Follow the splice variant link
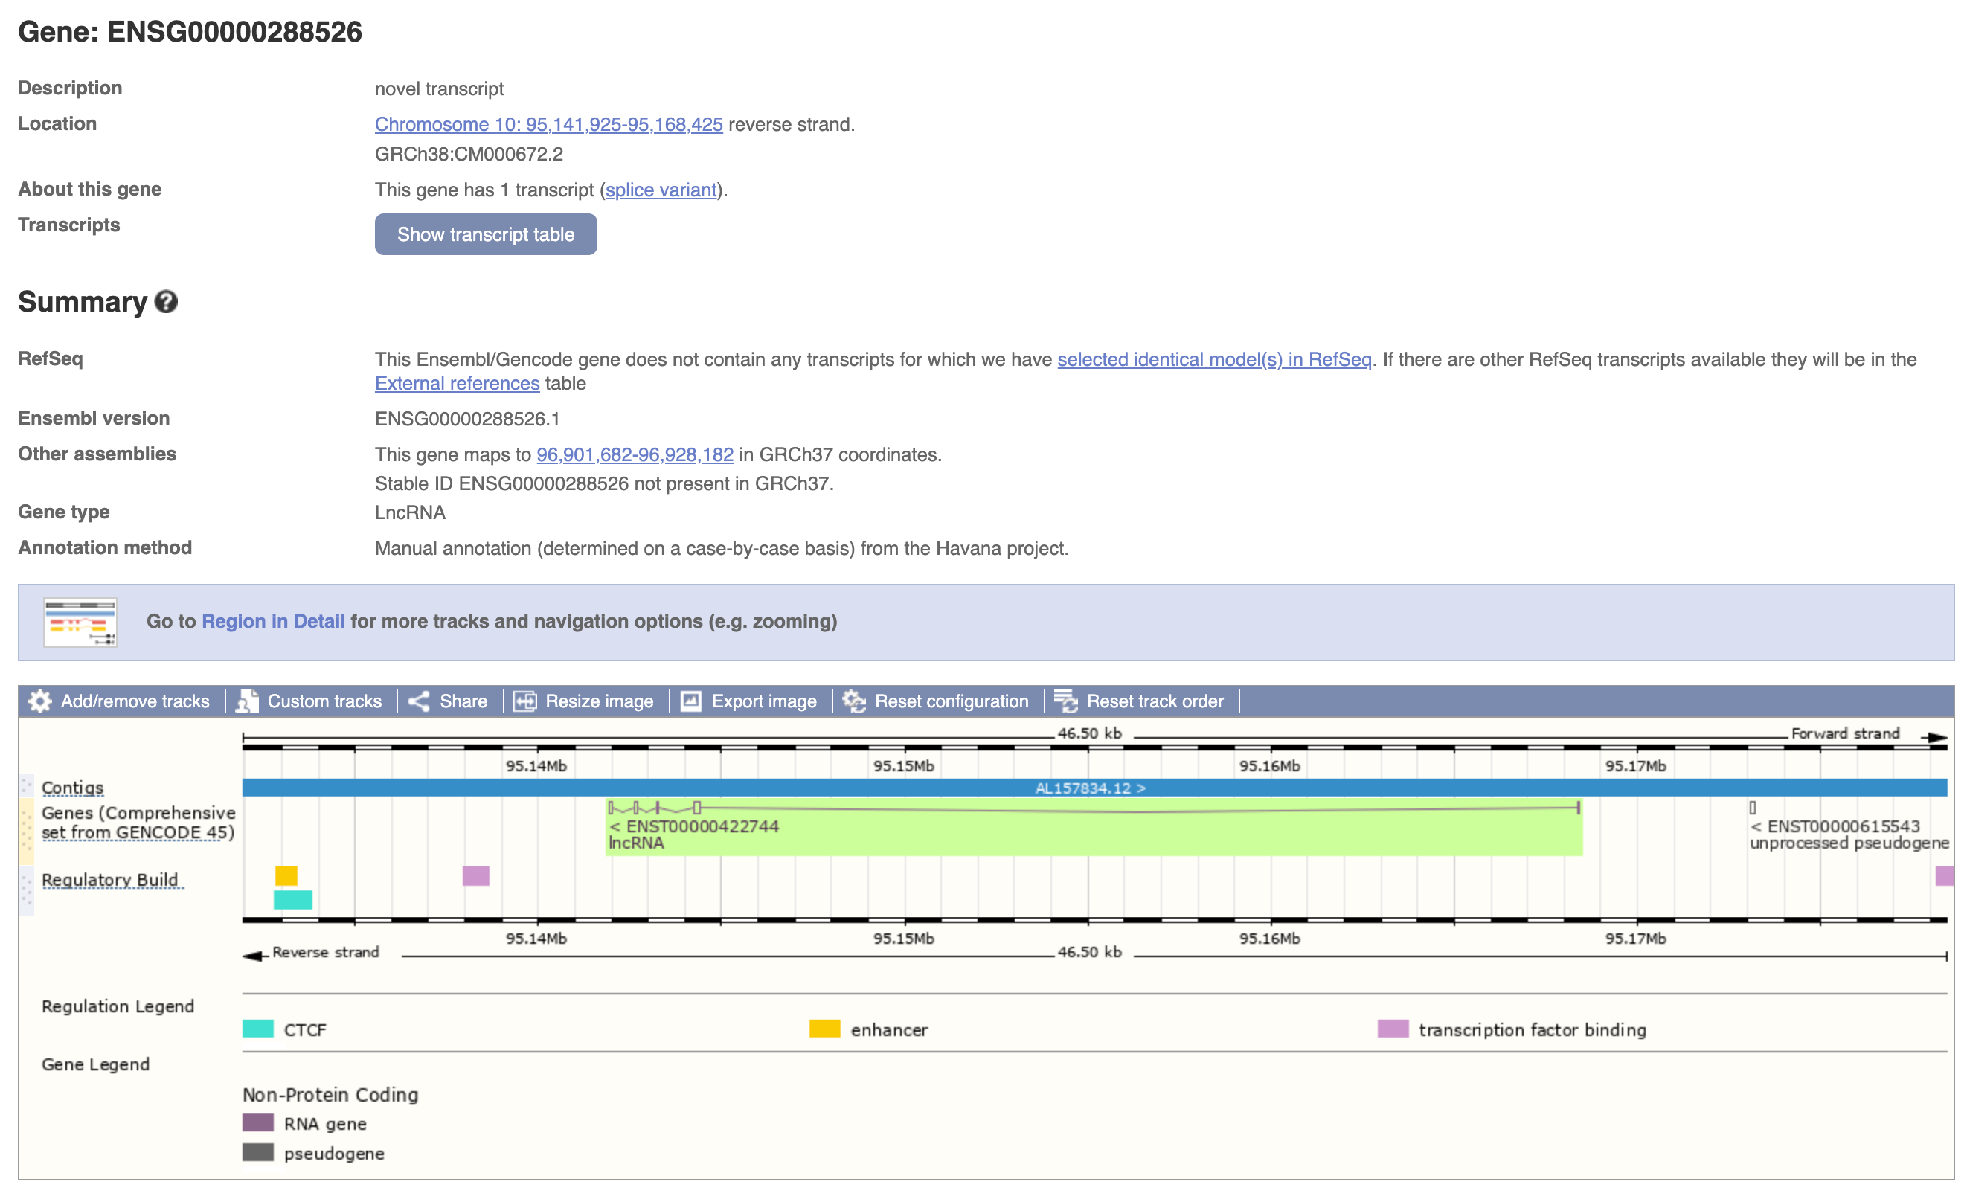 click(660, 190)
